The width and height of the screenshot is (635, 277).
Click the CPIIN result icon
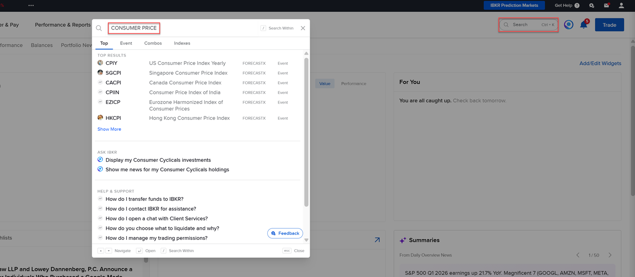pos(100,92)
